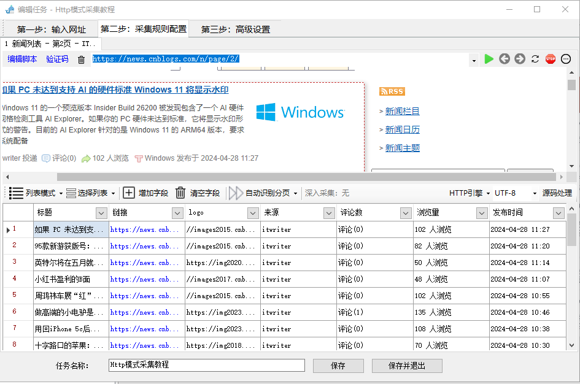Click the 源码处理 button
The width and height of the screenshot is (580, 384).
(557, 193)
